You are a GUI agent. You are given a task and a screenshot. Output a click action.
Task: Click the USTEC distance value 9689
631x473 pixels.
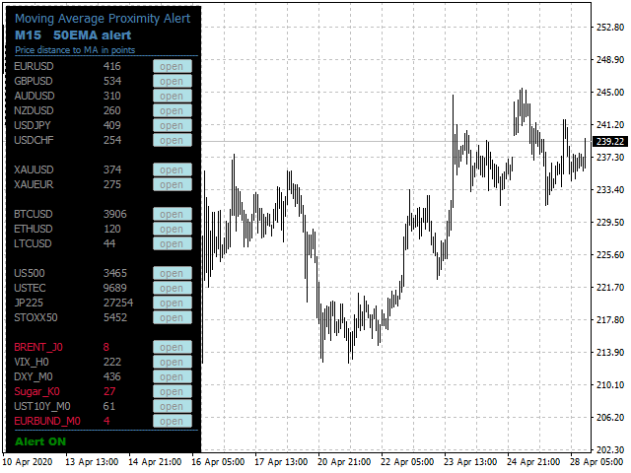click(x=115, y=288)
